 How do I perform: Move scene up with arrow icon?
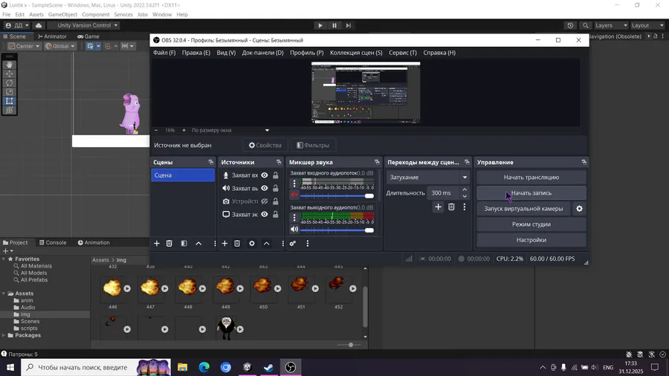tap(198, 244)
